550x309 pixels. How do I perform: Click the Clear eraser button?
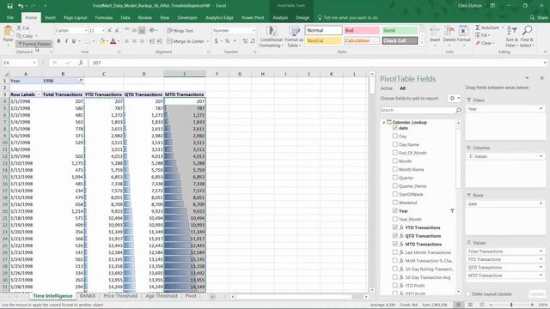(x=485, y=43)
